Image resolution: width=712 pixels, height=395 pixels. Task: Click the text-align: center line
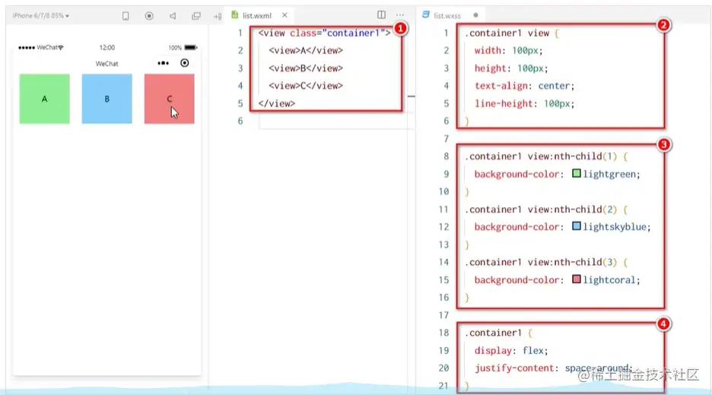524,86
